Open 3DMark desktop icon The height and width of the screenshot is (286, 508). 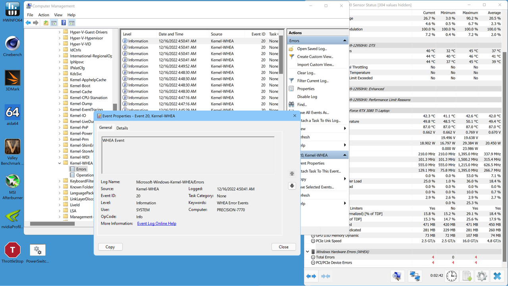pos(12,81)
